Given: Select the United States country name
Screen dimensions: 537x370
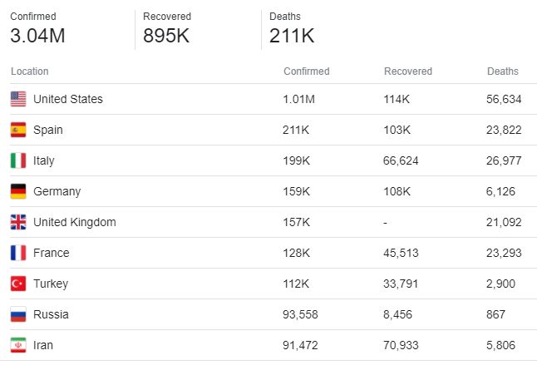Looking at the screenshot, I should pyautogui.click(x=68, y=99).
